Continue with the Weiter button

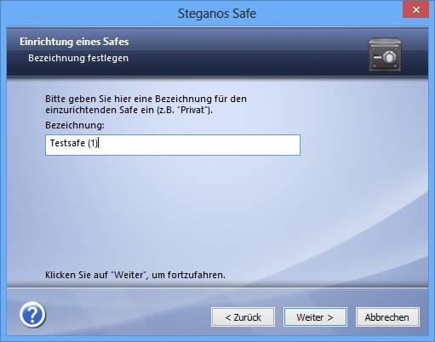315,317
